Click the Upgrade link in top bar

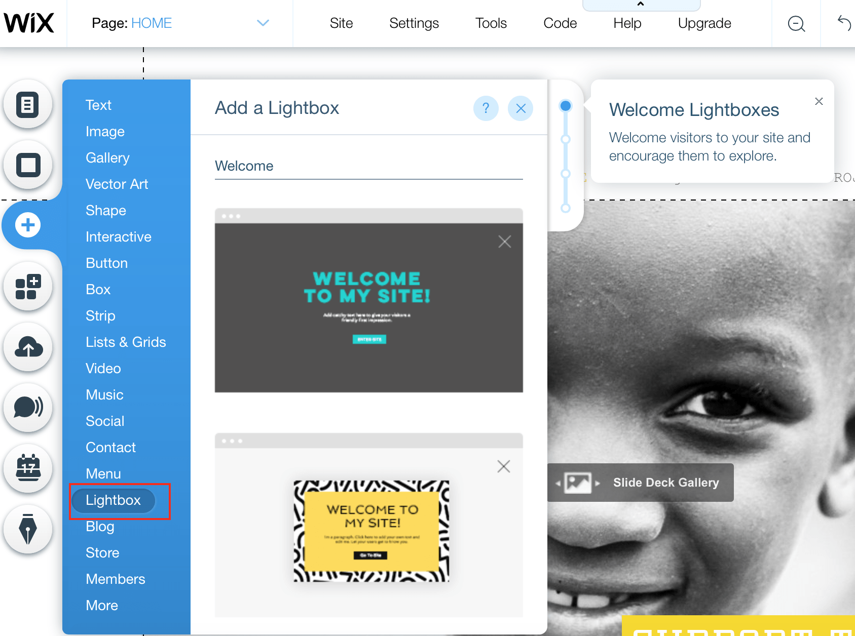click(x=704, y=23)
